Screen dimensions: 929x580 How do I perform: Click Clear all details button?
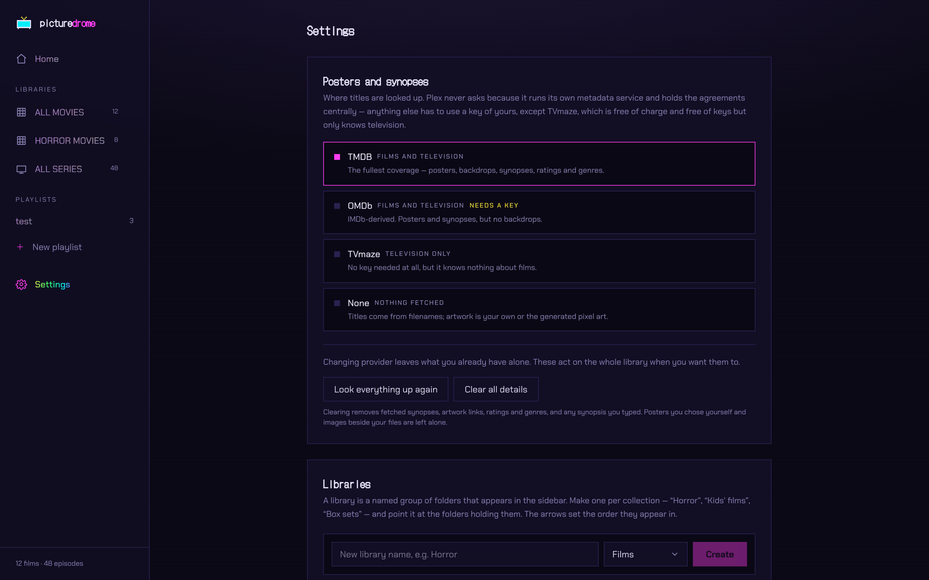[x=496, y=389]
